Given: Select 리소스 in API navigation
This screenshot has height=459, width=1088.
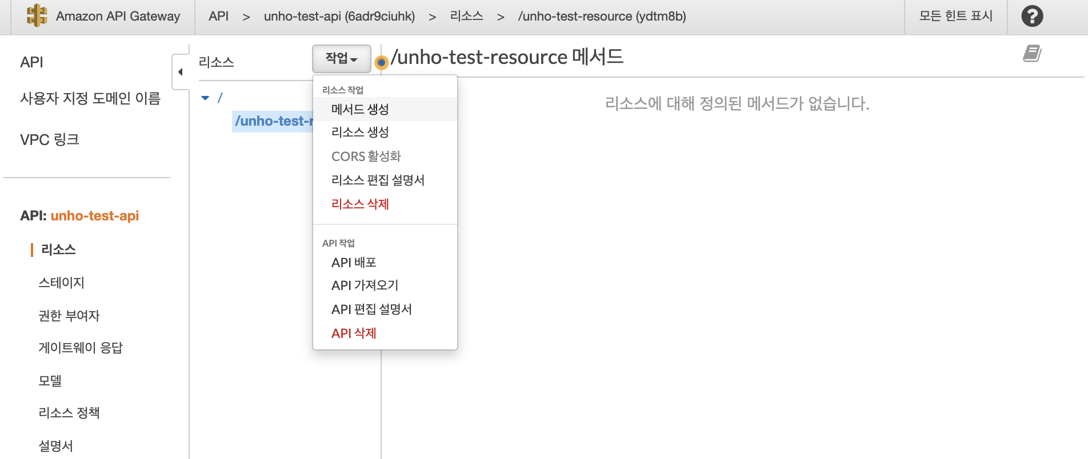Looking at the screenshot, I should pyautogui.click(x=58, y=249).
